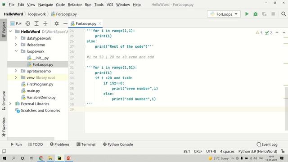288x162 pixels.
Task: Click the Stop process square icon
Action: pos(273,14)
